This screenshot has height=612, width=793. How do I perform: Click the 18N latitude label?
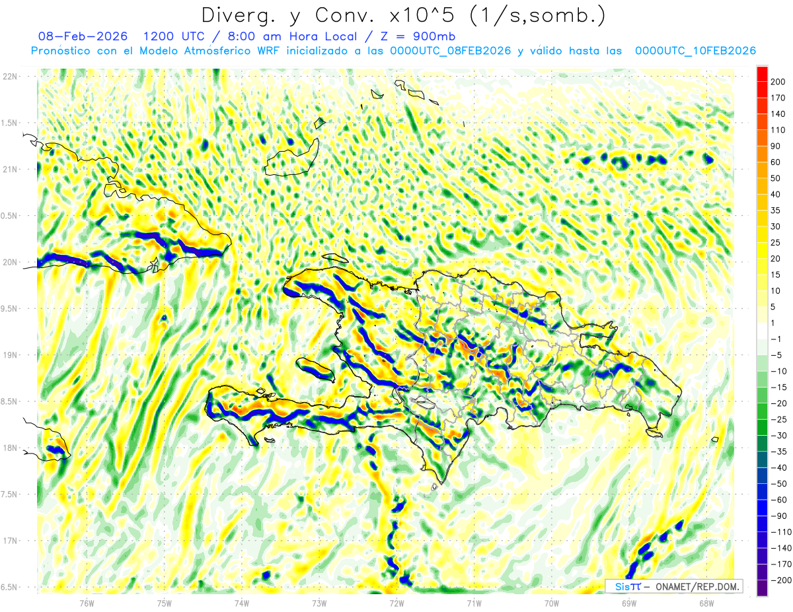[x=9, y=448]
